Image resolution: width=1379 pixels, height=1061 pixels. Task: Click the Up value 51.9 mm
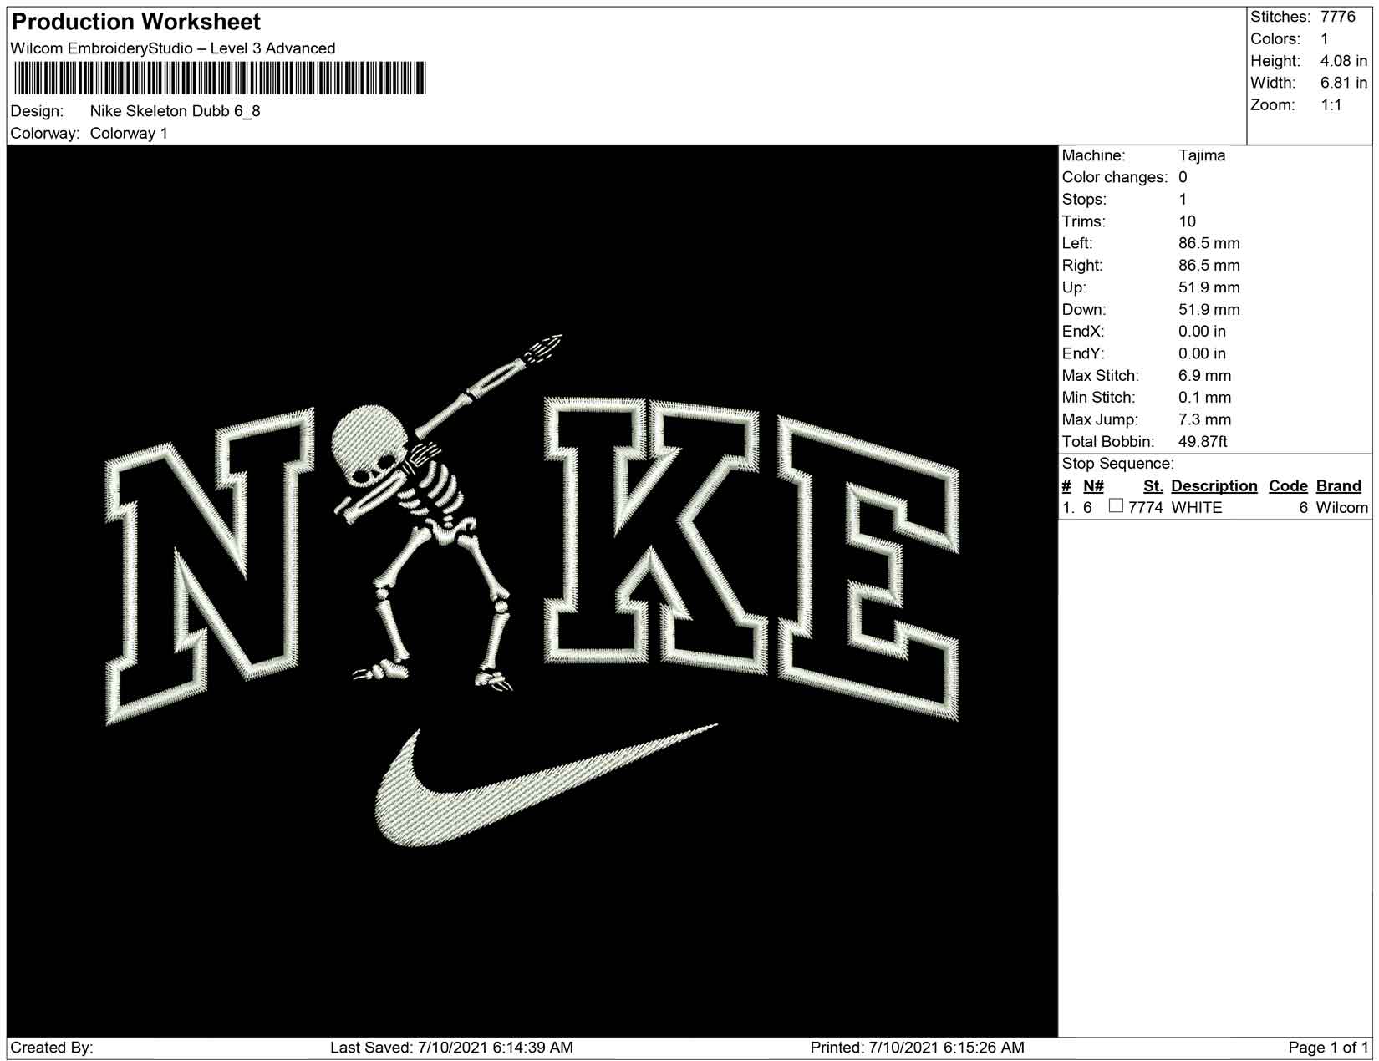[1209, 287]
